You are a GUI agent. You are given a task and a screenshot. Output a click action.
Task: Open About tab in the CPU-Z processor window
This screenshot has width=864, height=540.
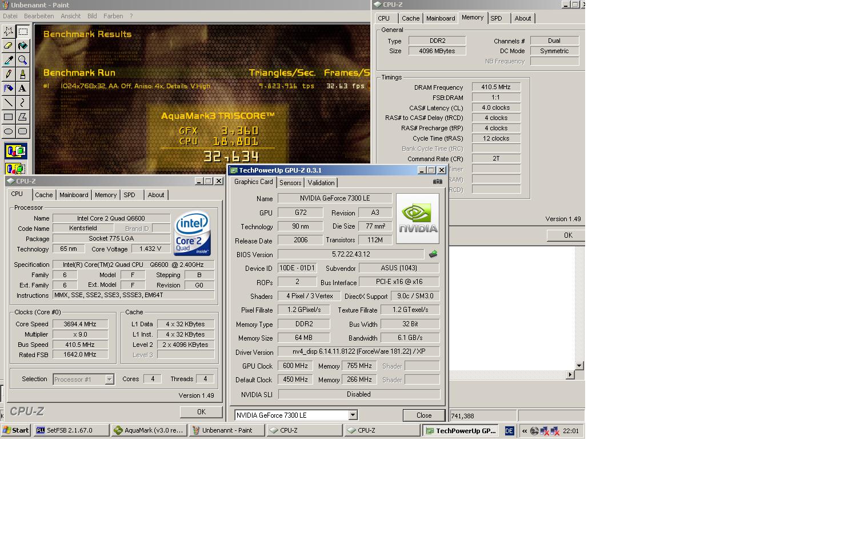[156, 195]
